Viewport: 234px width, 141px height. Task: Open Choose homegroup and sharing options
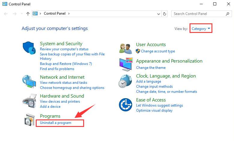tap(72, 88)
